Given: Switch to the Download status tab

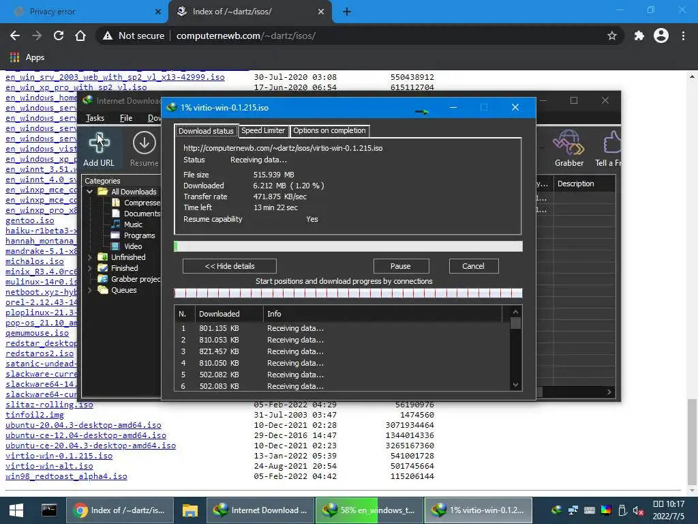Looking at the screenshot, I should (x=206, y=131).
